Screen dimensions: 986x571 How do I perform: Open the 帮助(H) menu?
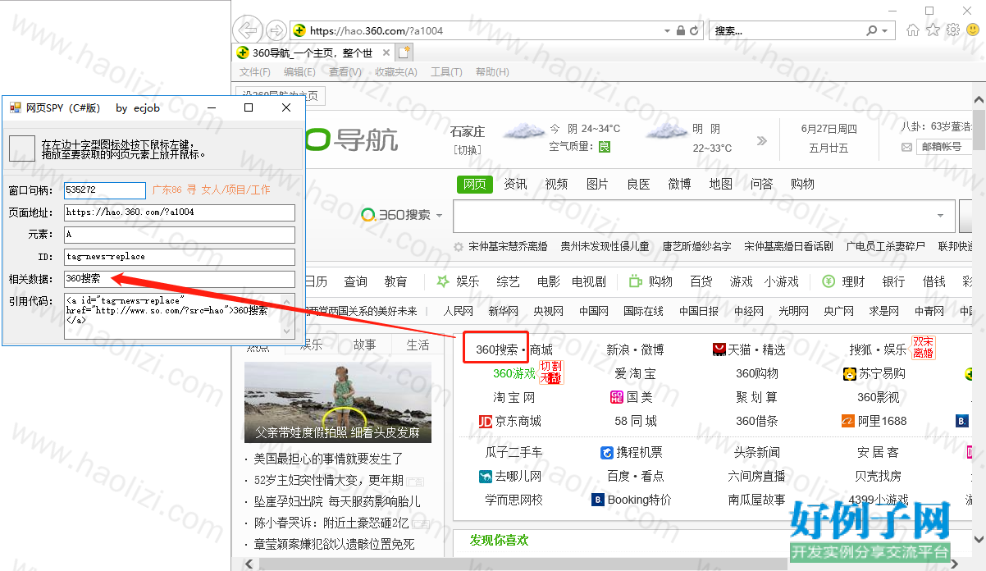point(492,72)
